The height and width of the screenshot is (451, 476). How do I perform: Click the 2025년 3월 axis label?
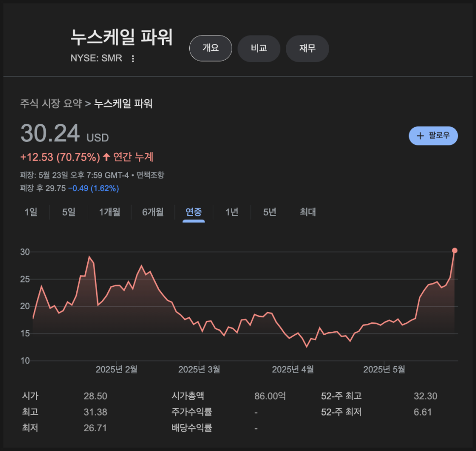[199, 369]
